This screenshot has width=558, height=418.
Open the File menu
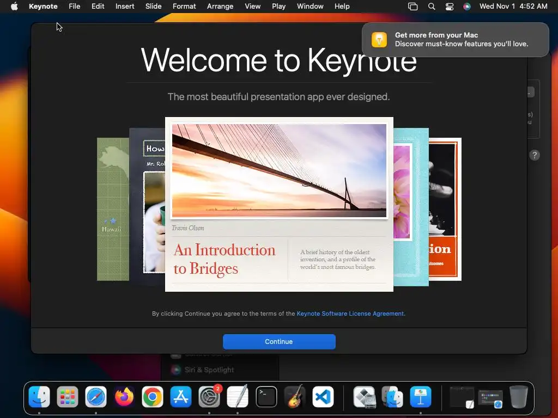coord(74,7)
